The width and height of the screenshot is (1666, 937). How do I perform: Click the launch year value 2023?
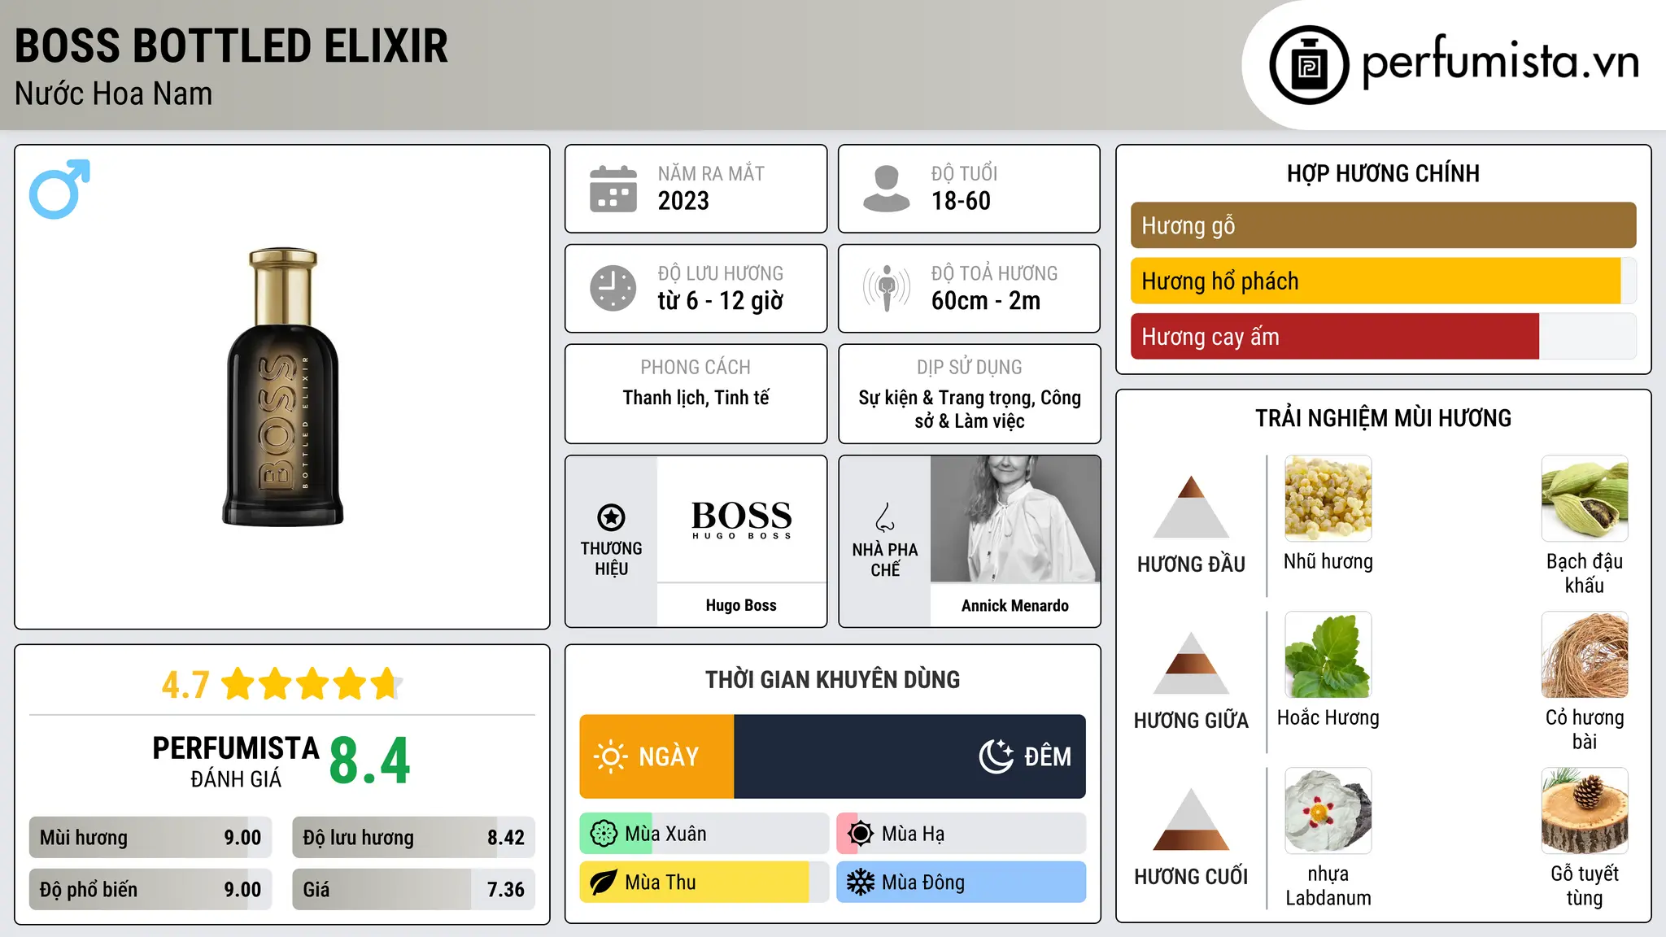point(683,201)
